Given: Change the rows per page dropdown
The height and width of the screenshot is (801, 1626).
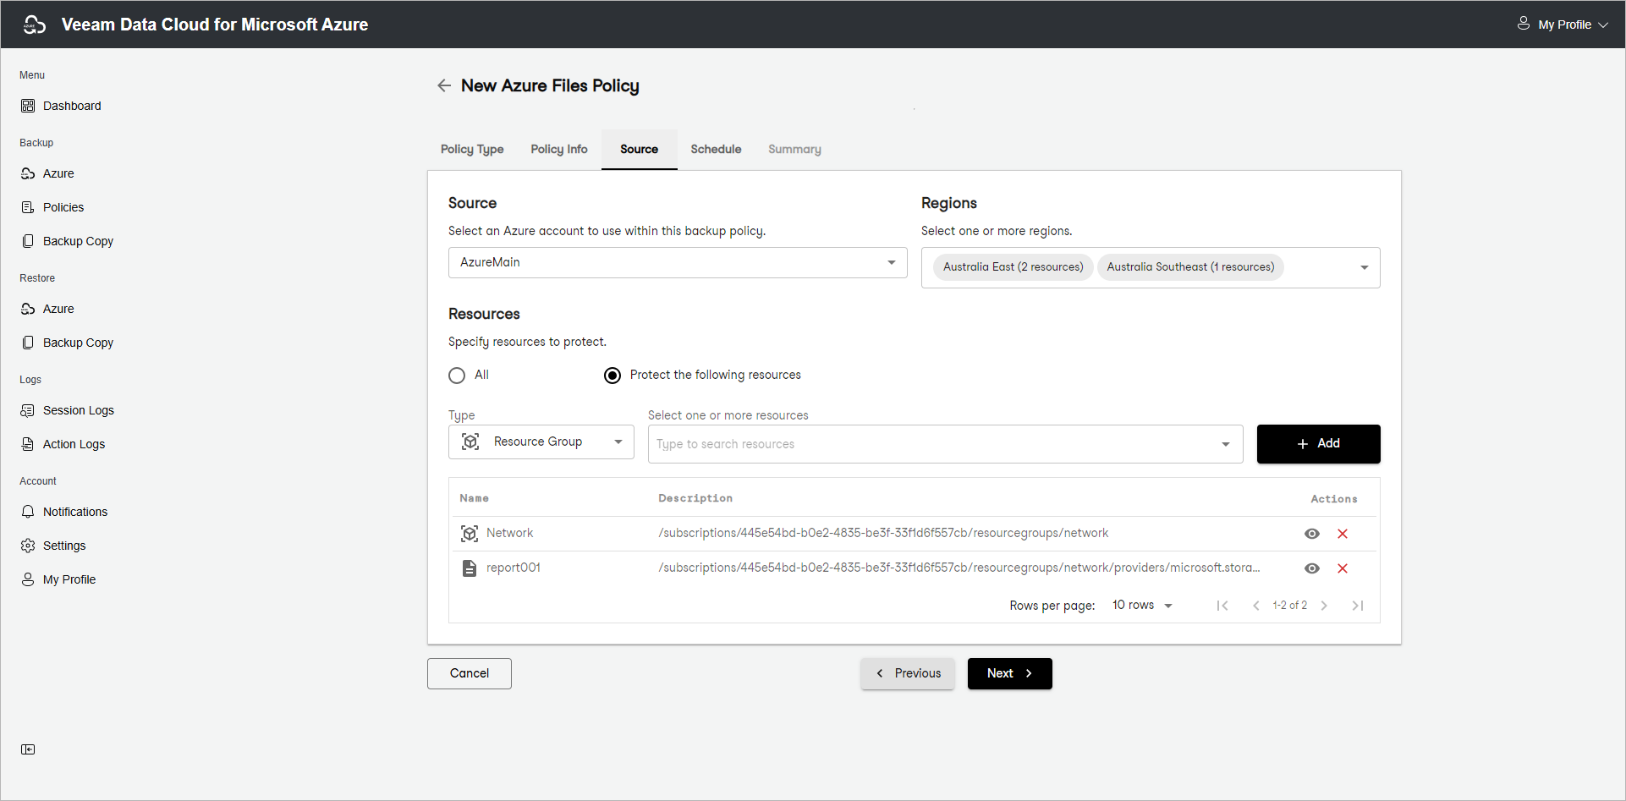Looking at the screenshot, I should pos(1142,606).
